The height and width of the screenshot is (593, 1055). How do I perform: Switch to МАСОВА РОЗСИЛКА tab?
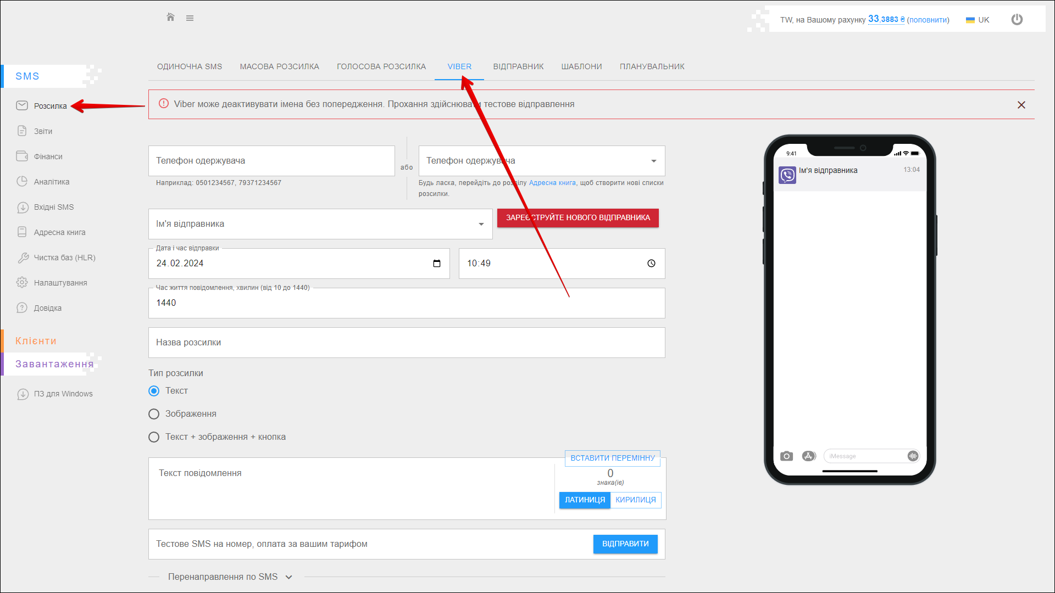[x=279, y=66]
